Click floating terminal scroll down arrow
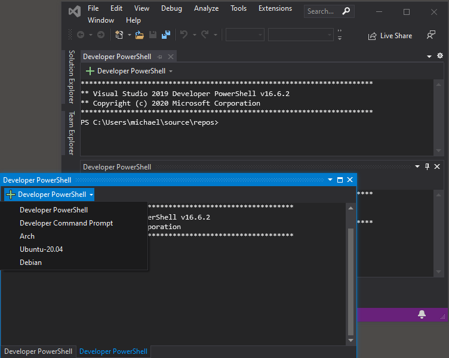The height and width of the screenshot is (358, 449). click(350, 340)
